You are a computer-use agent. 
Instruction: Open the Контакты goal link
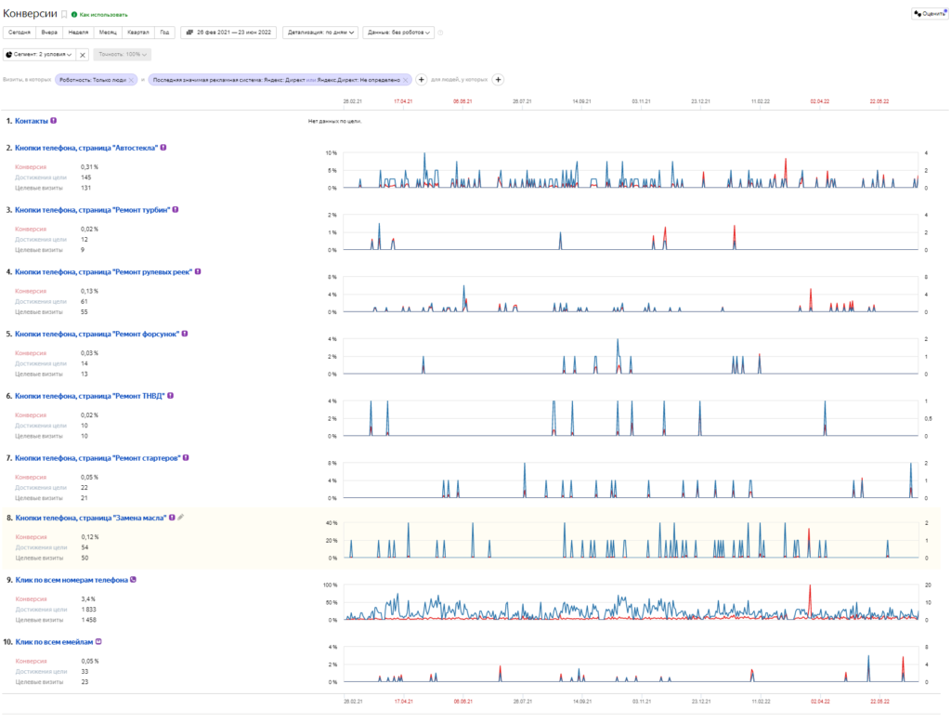click(x=32, y=121)
